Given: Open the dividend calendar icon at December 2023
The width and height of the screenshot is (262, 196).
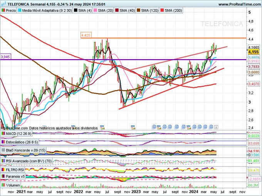Looking at the screenshot, I should point(189,127).
